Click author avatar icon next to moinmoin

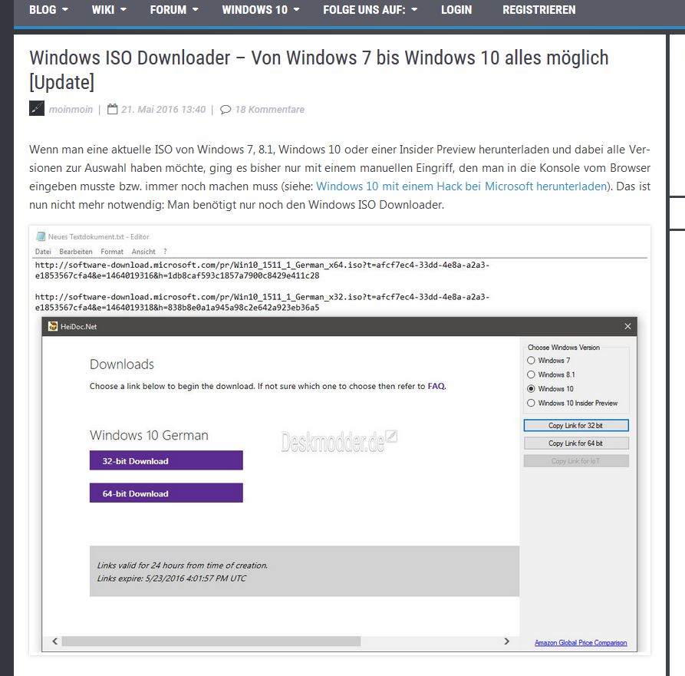37,108
